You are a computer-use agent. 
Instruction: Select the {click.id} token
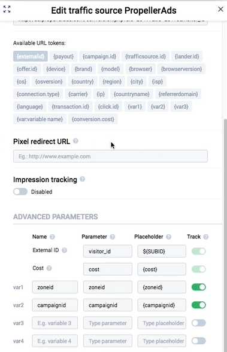coord(108,106)
